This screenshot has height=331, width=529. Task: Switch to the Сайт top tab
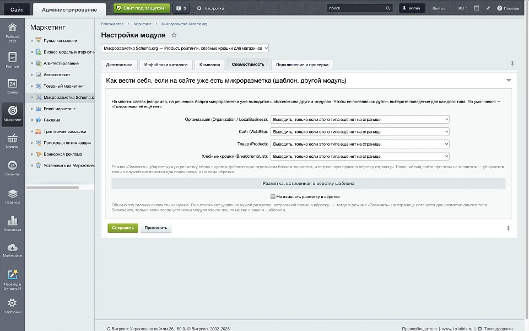click(x=17, y=9)
